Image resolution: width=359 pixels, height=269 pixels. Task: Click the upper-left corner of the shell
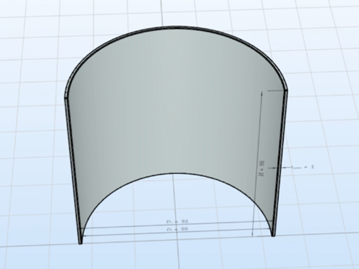(66, 97)
